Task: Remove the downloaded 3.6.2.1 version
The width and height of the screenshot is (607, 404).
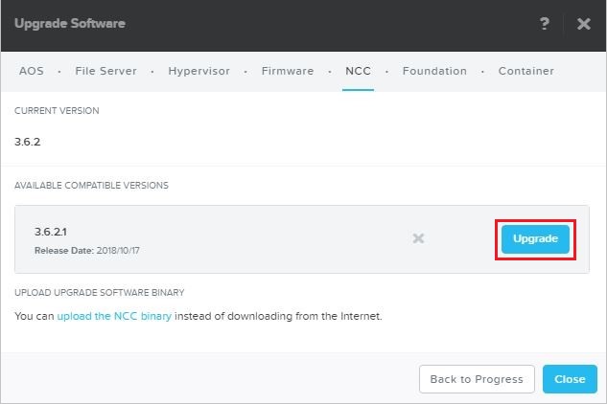Action: tap(418, 238)
